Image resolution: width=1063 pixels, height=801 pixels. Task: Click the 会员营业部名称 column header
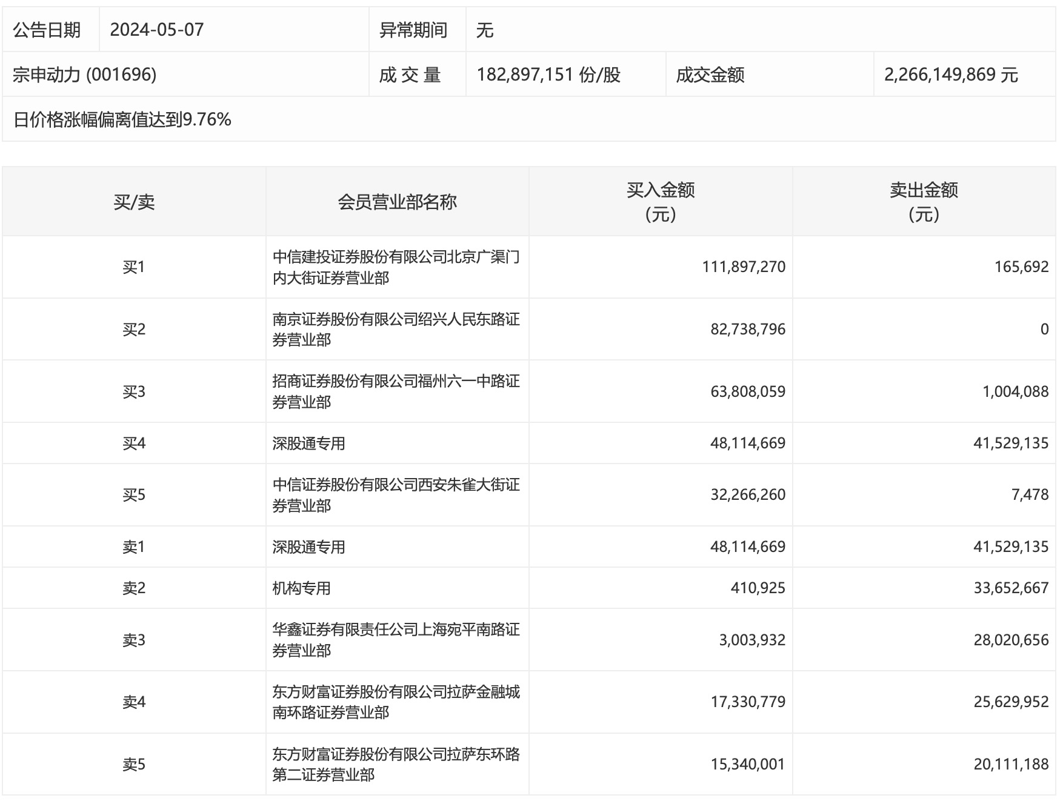pos(397,202)
